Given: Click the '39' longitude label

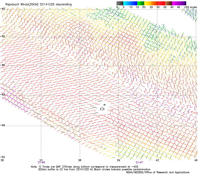Looking at the screenshot, I should click(118, 160).
